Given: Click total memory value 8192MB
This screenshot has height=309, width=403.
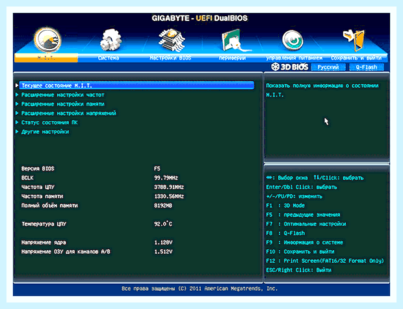Looking at the screenshot, I should [163, 206].
